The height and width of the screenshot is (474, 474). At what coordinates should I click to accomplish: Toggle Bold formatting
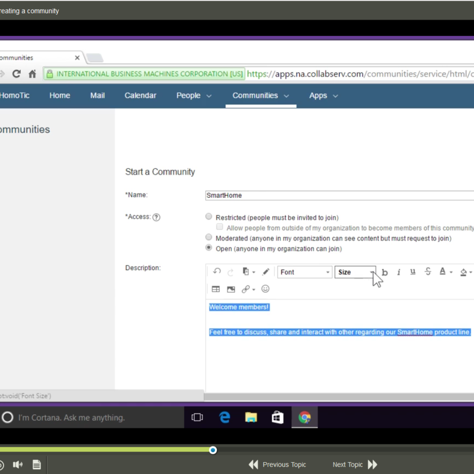[385, 272]
